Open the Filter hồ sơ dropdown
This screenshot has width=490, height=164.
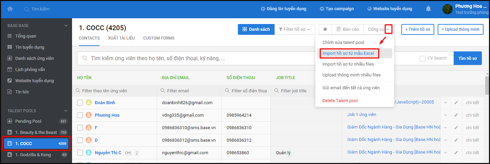[294, 29]
